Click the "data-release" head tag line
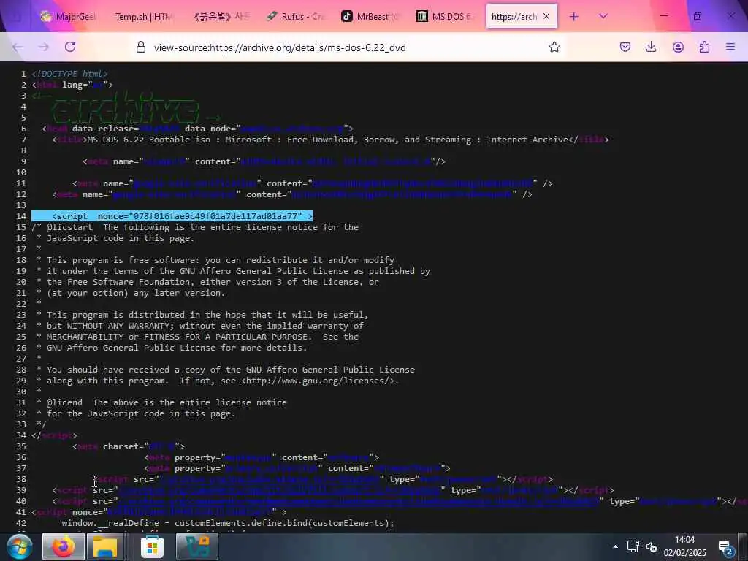 pos(197,129)
